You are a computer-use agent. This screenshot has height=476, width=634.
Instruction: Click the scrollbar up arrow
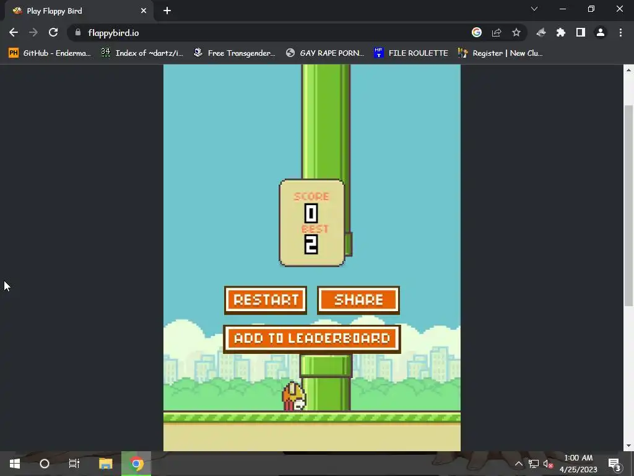tap(628, 69)
